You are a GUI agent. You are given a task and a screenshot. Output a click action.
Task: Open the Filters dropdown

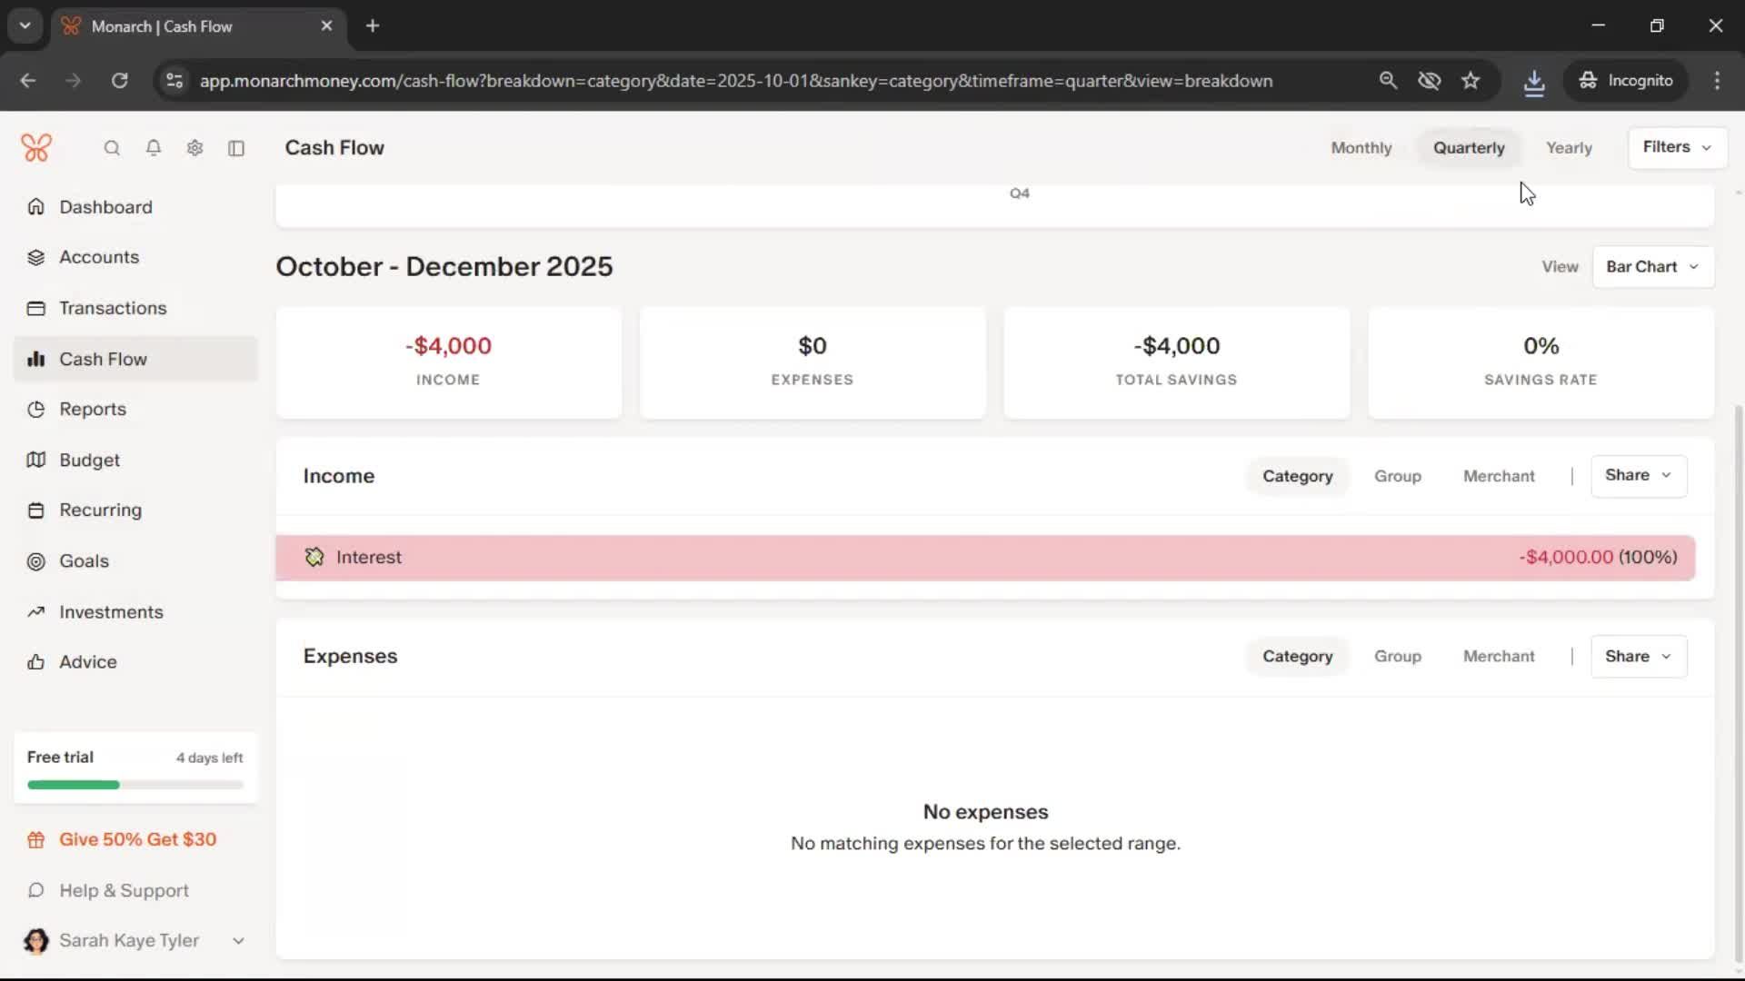click(x=1677, y=147)
